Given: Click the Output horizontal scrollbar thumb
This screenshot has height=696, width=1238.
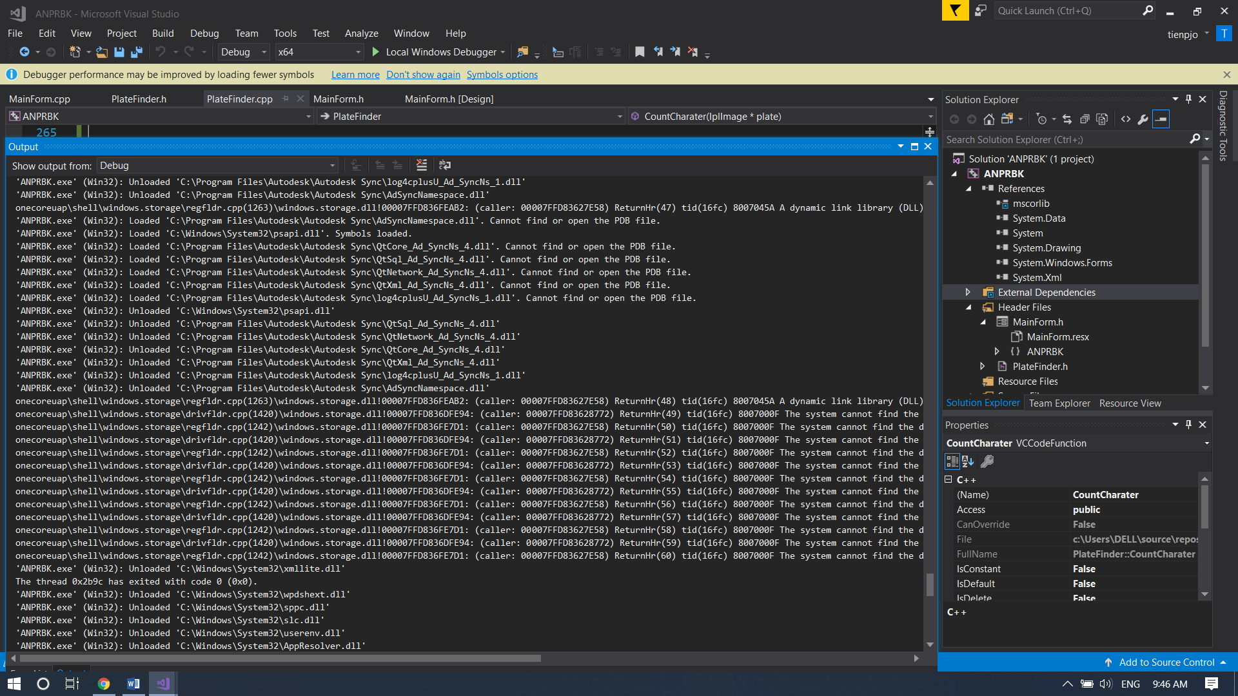Looking at the screenshot, I should pyautogui.click(x=280, y=659).
